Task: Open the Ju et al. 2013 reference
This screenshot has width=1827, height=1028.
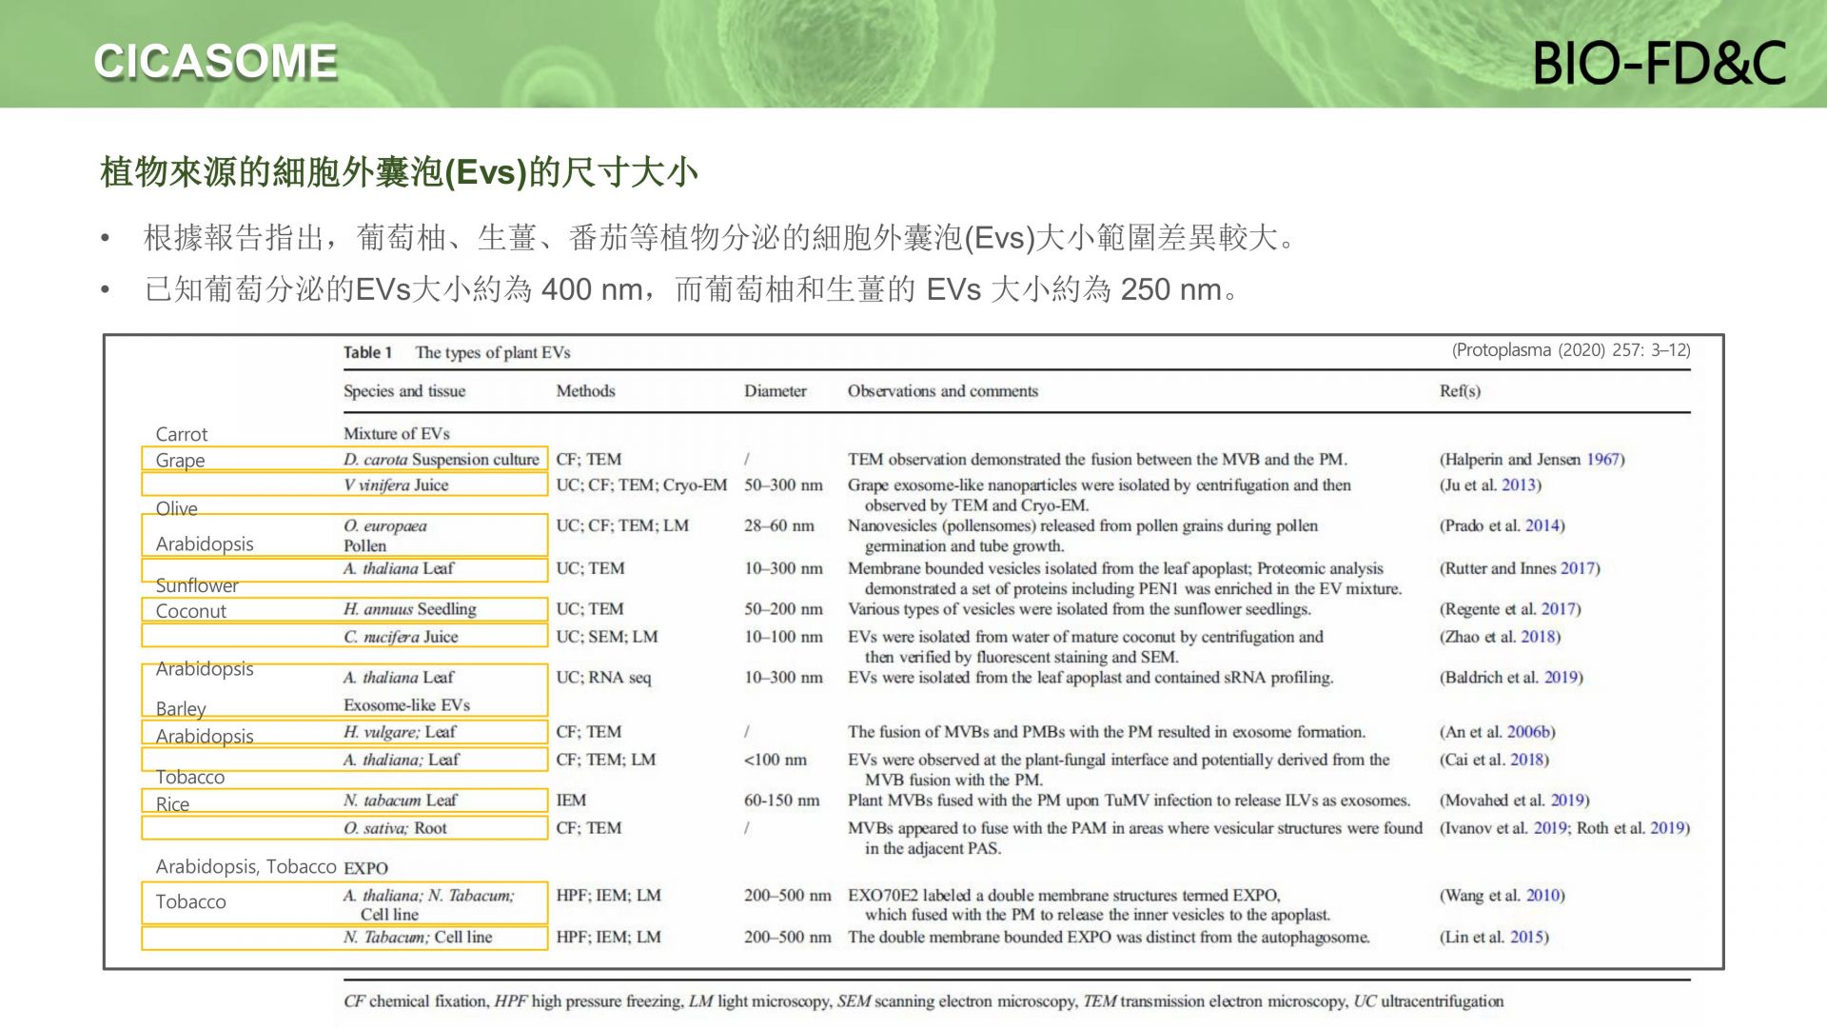Action: point(1490,485)
